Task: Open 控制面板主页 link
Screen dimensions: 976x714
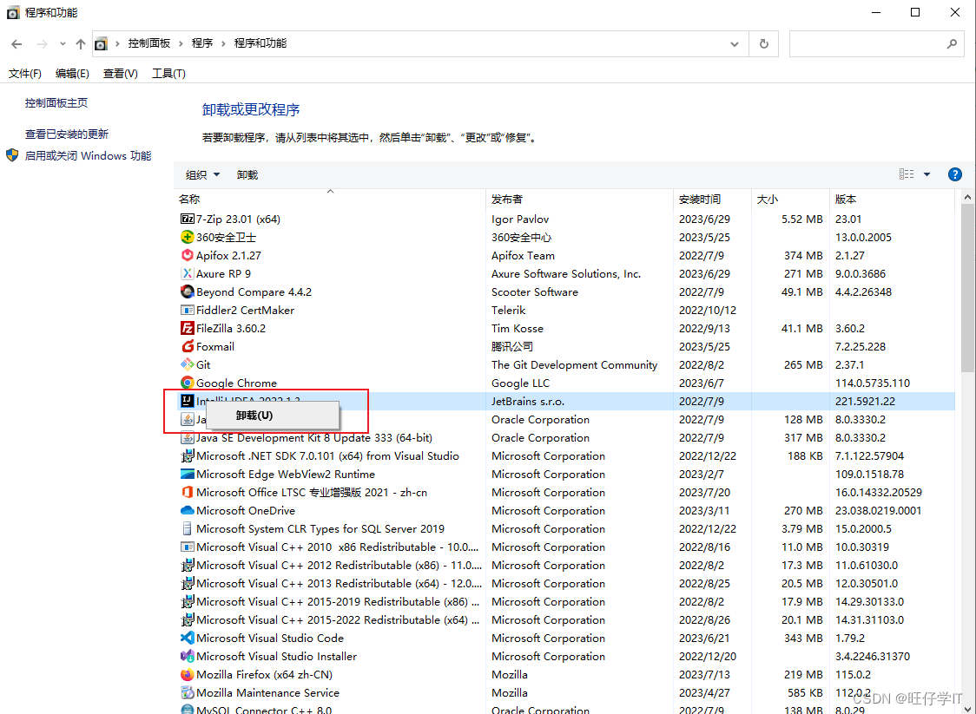Action: point(56,102)
